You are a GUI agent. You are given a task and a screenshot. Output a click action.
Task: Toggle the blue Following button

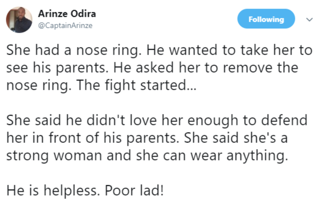click(266, 19)
